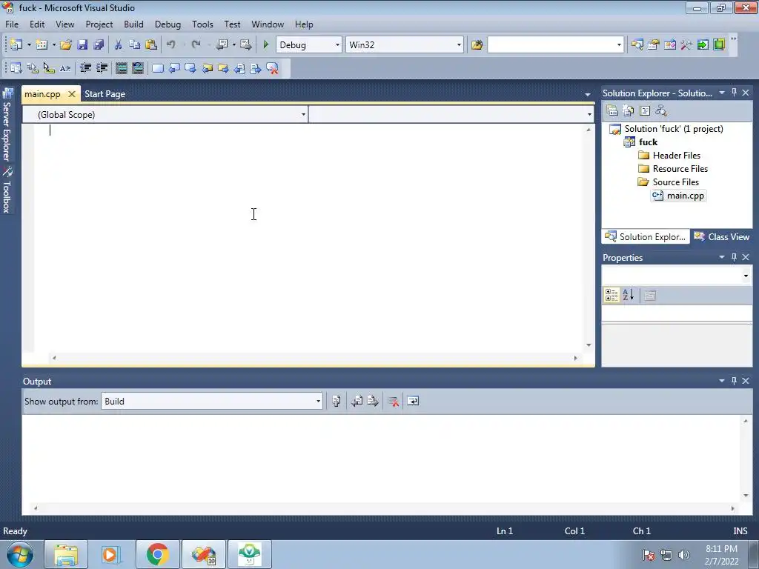Click the Find in Files icon

[x=477, y=45]
